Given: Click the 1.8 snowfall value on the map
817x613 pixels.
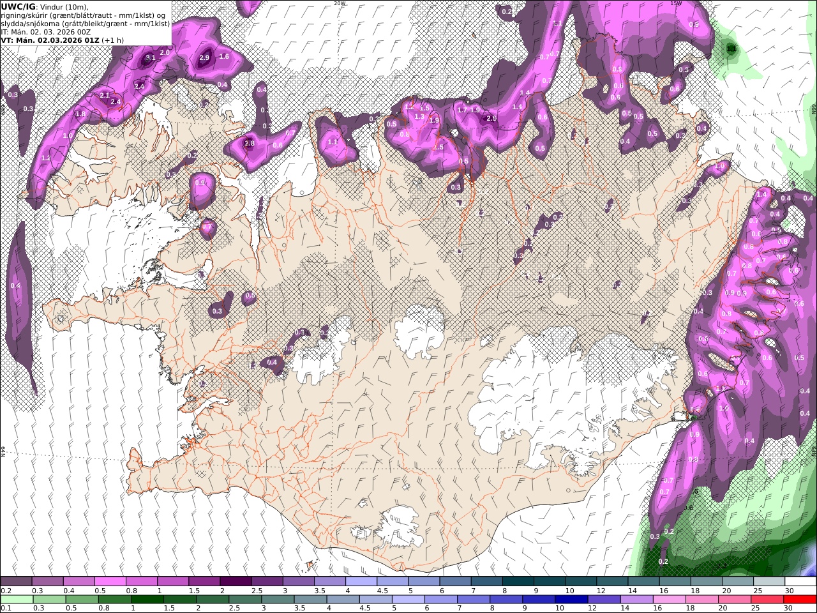Looking at the screenshot, I should tap(80, 114).
